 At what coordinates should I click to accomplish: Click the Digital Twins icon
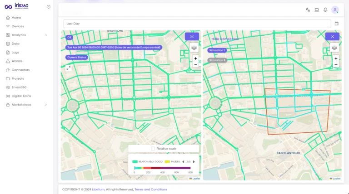pos(8,96)
